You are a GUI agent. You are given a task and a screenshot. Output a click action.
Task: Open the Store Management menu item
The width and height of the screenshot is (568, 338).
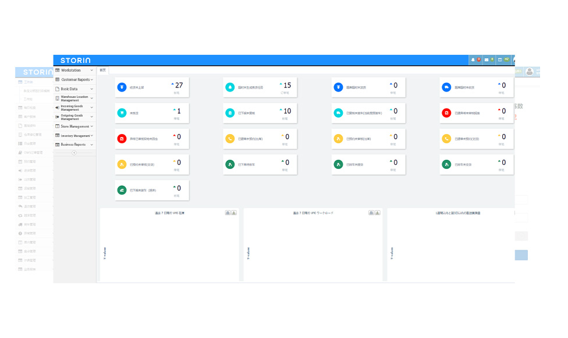pyautogui.click(x=74, y=126)
